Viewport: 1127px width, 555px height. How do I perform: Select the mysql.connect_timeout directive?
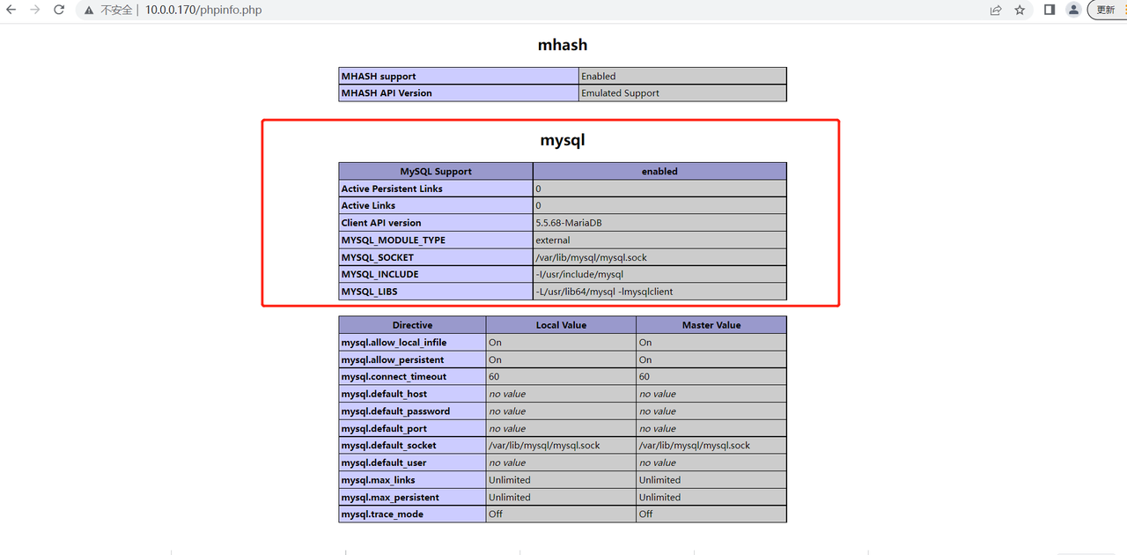point(394,377)
